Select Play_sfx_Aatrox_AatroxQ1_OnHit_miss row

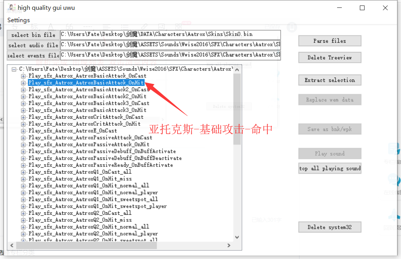(80, 179)
